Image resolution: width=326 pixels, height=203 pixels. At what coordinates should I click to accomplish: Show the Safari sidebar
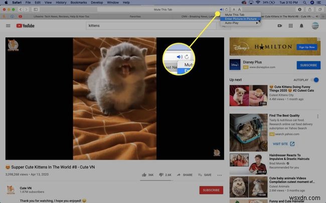[36, 9]
